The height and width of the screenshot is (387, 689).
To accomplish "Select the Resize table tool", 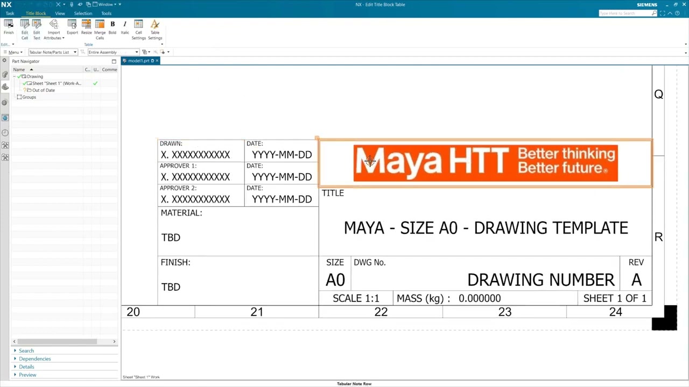I will click(86, 27).
